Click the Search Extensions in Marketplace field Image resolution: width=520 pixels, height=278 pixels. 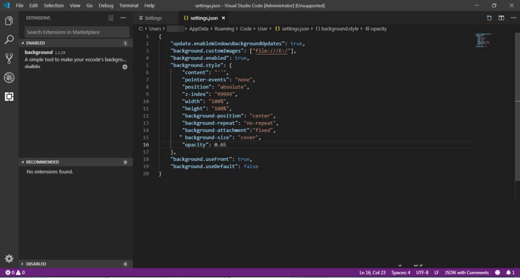[76, 32]
